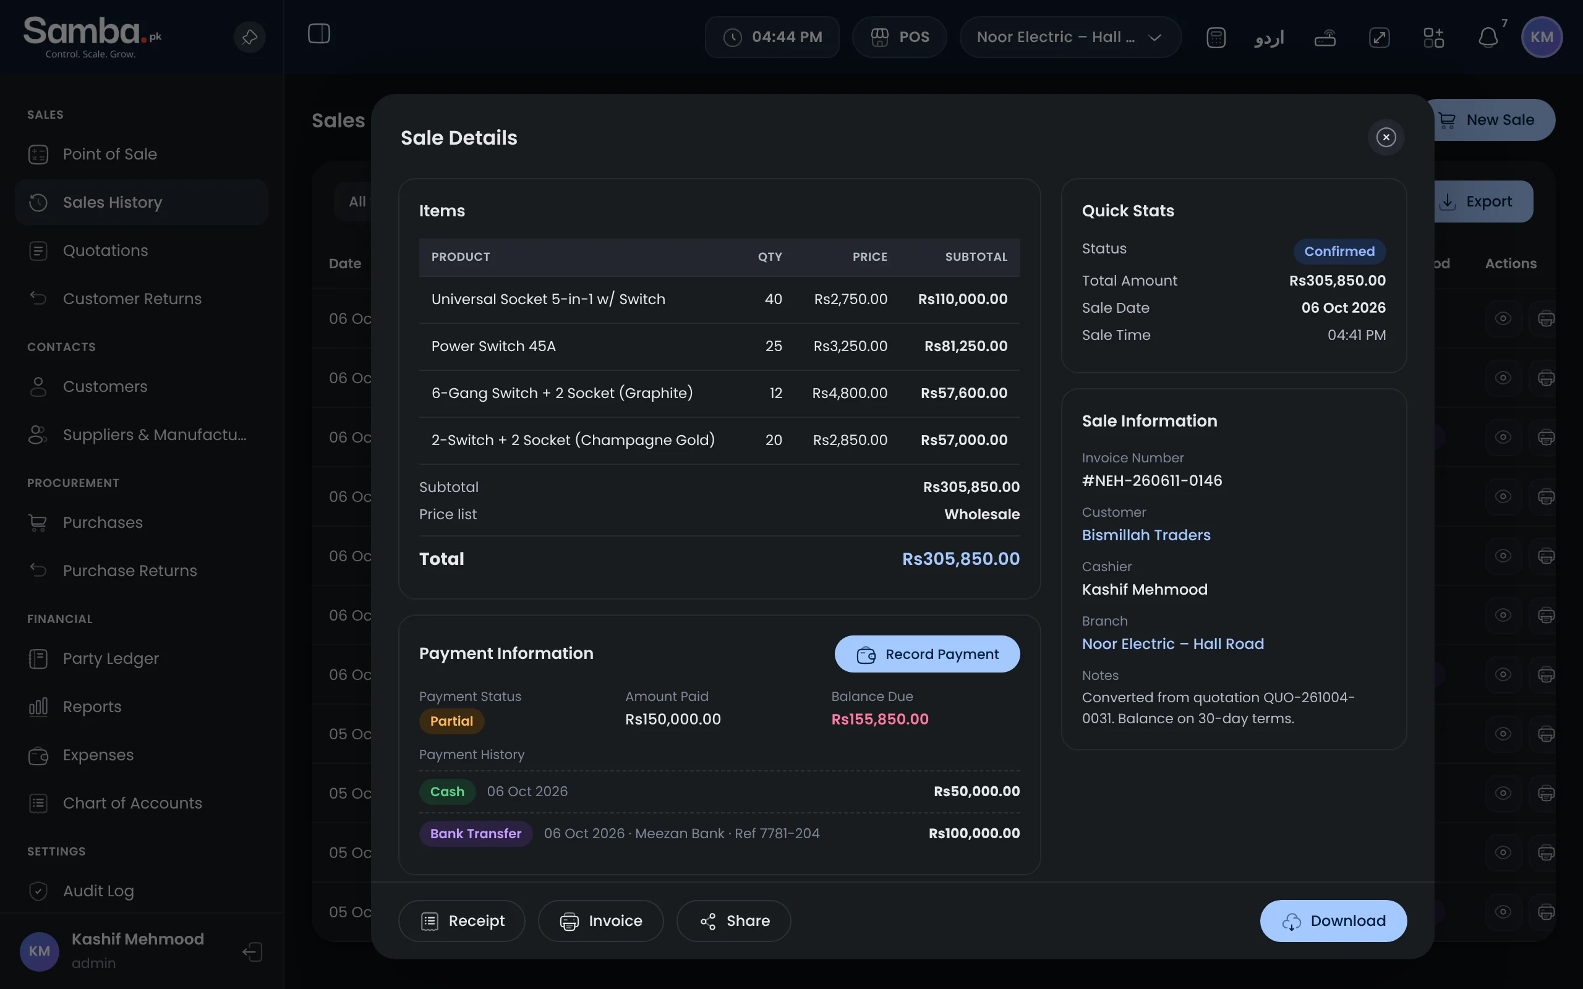
Task: Select Sales History in sidebar
Action: (x=141, y=202)
